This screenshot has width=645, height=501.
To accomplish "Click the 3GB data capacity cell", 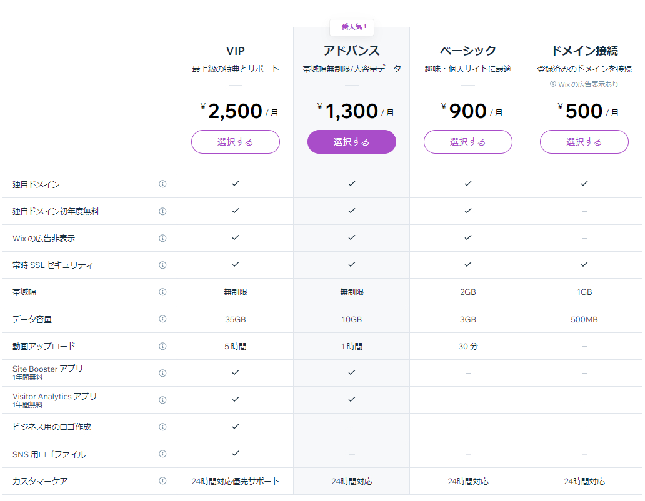I will pos(468,319).
